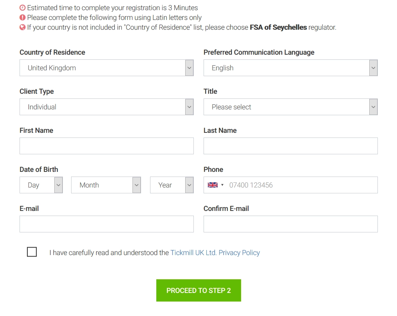Expand the Year dropdown

coord(189,185)
